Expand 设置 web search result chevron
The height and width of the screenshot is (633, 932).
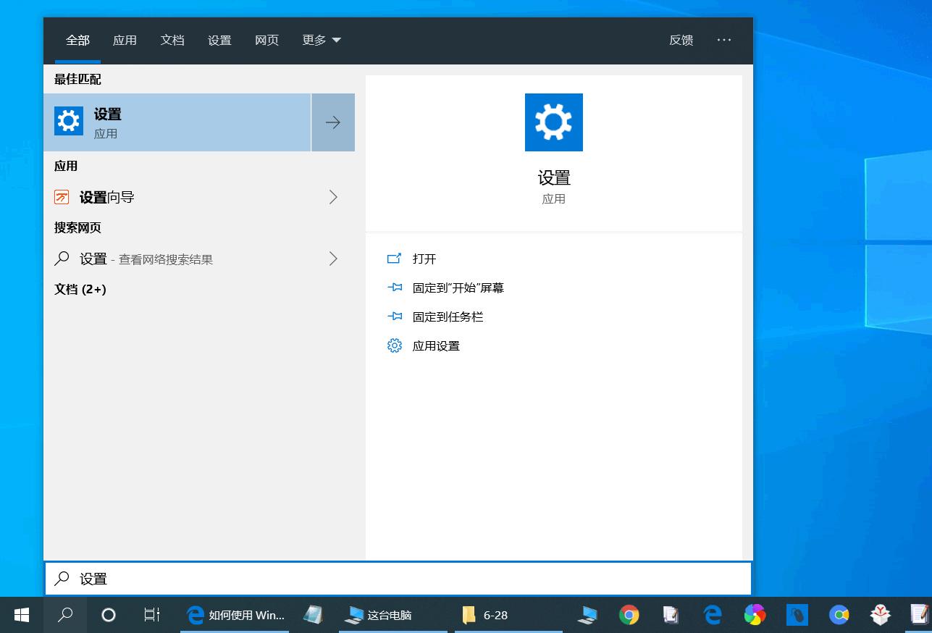tap(332, 259)
